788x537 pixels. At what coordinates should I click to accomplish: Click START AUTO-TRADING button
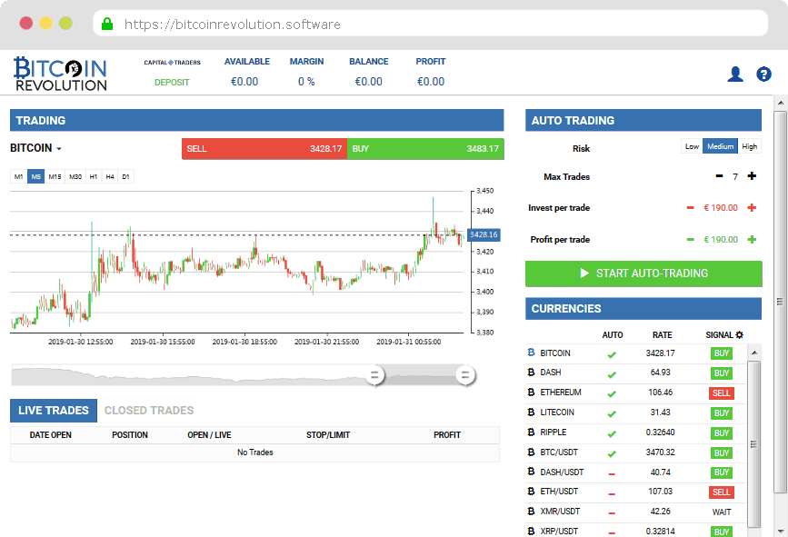click(643, 273)
